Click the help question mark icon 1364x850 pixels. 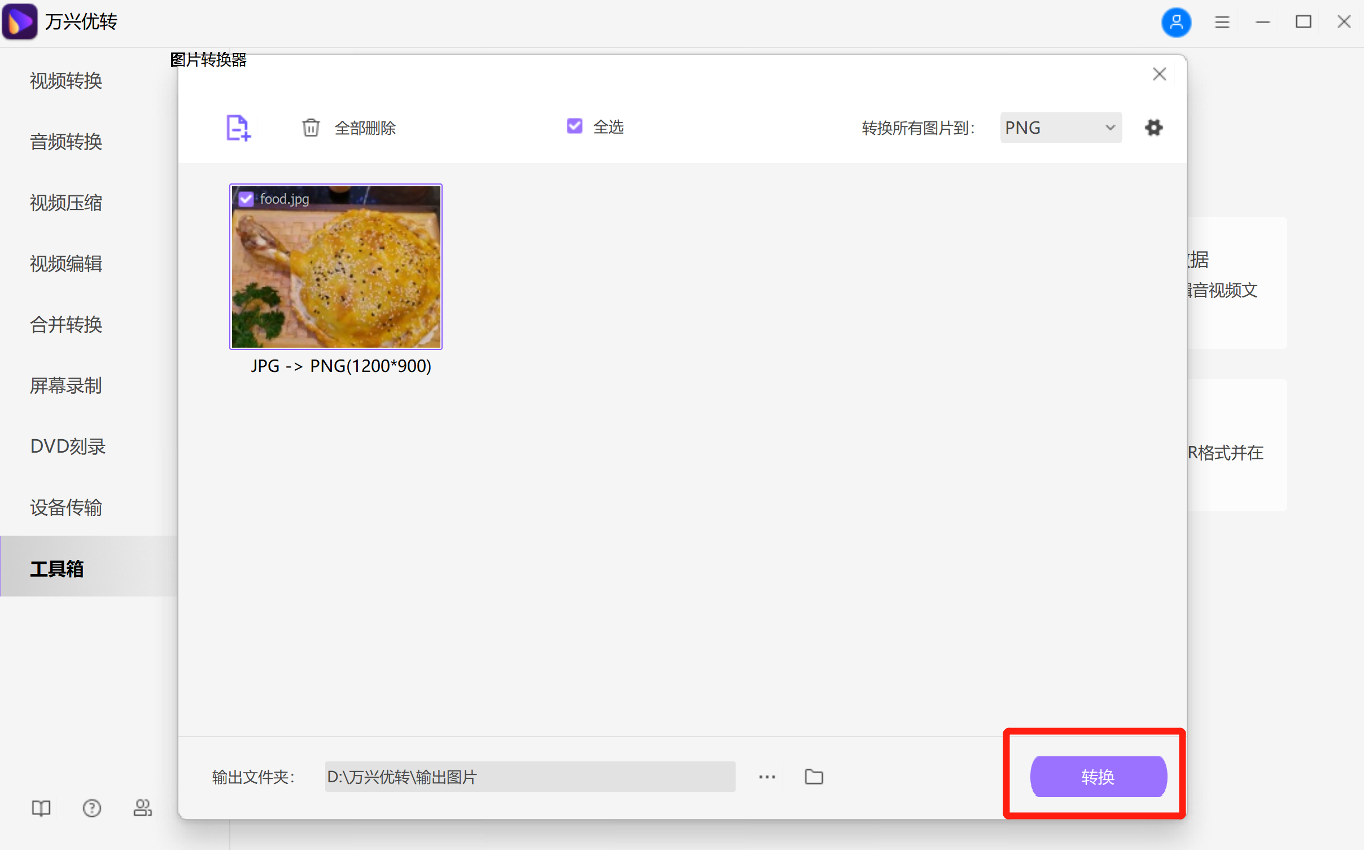point(91,808)
